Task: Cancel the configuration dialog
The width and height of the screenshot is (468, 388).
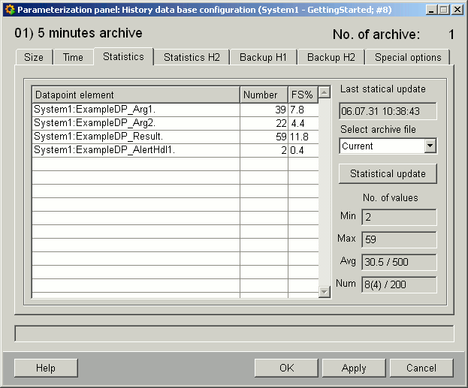Action: (421, 368)
